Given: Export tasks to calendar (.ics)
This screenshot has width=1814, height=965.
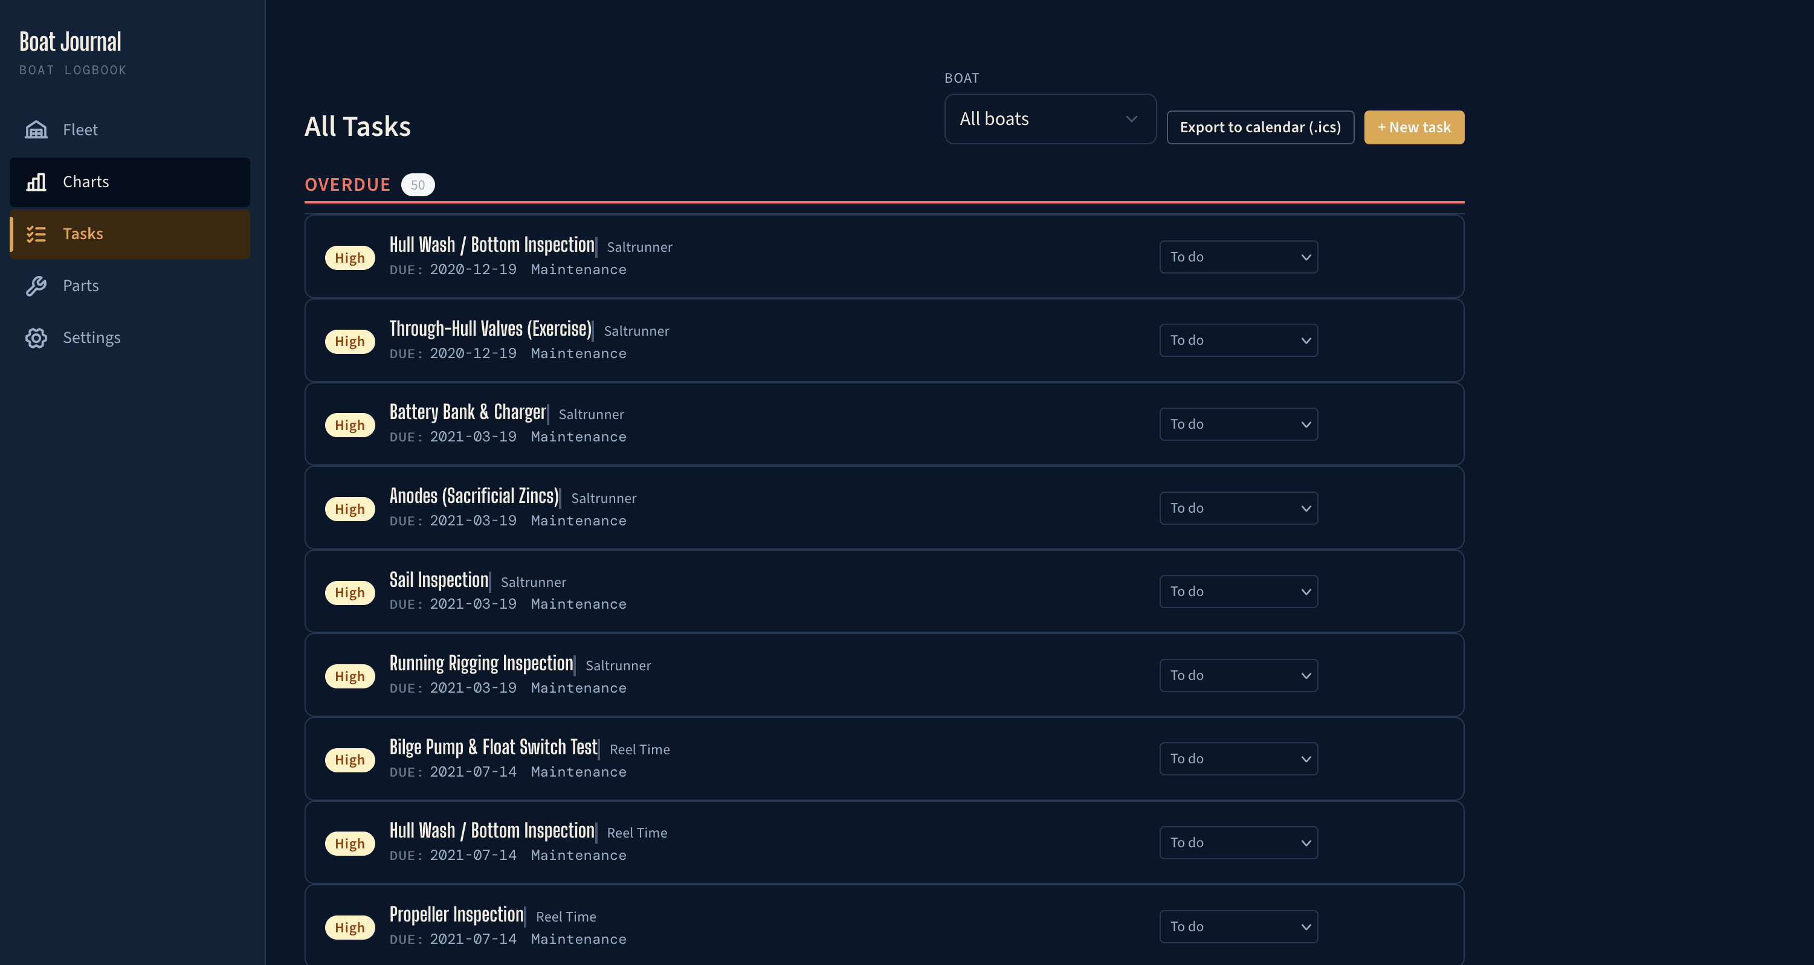Looking at the screenshot, I should pos(1260,127).
